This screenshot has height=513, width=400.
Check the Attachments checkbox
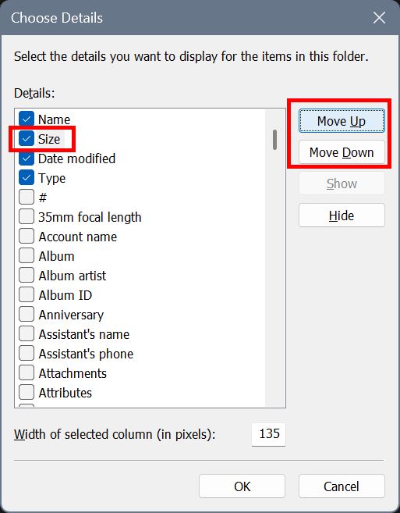pyautogui.click(x=27, y=373)
